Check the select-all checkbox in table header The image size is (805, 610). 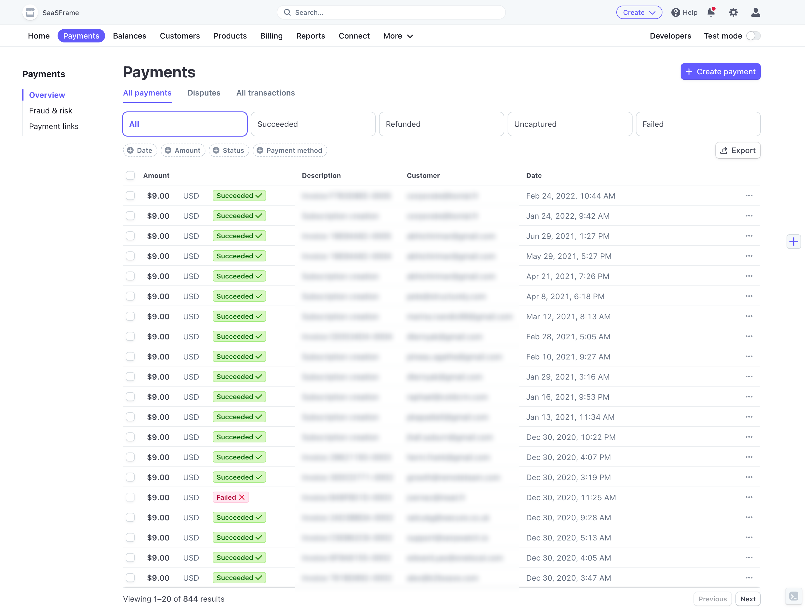tap(130, 176)
